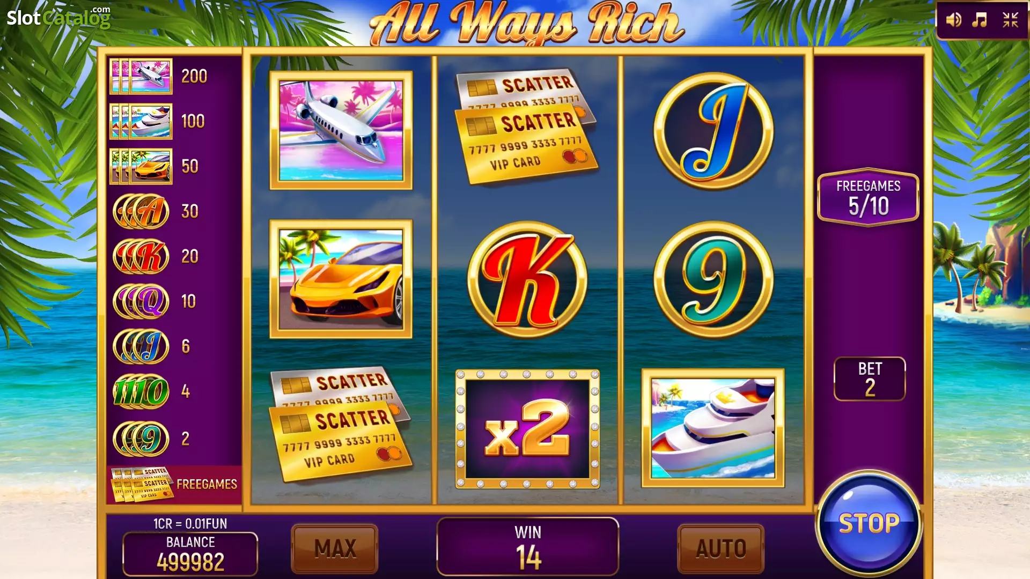Select the red K symbol on reels

[527, 279]
